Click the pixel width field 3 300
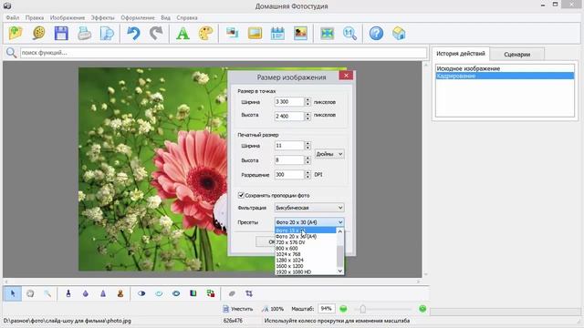Image resolution: width=584 pixels, height=328 pixels. 289,101
